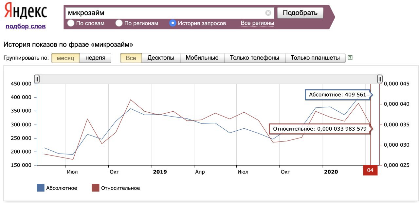This screenshot has width=419, height=203.
Task: Click the 300 000 left axis value
Action: [x=21, y=125]
